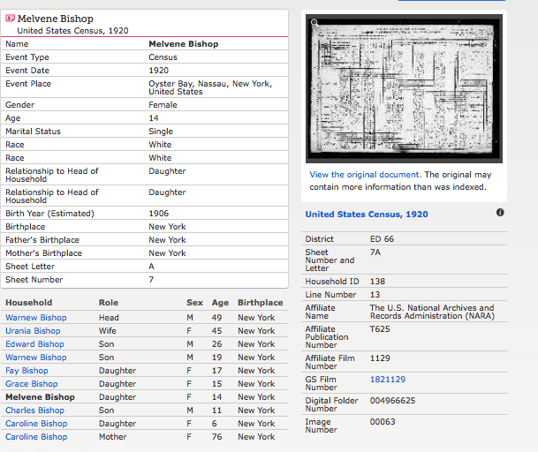Open Warnew Bishop listed as Son, age 19

(x=35, y=358)
